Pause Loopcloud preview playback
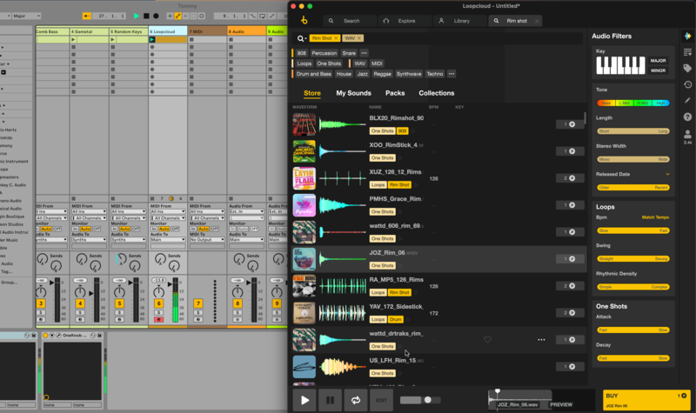This screenshot has width=696, height=413. point(330,400)
